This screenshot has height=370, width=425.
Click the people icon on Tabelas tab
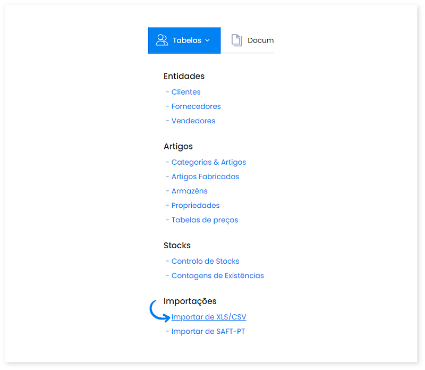click(161, 40)
